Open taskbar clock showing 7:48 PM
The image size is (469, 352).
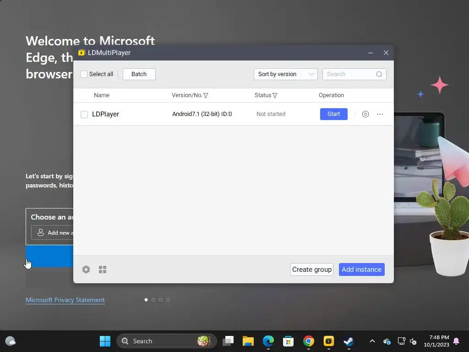[x=436, y=341]
